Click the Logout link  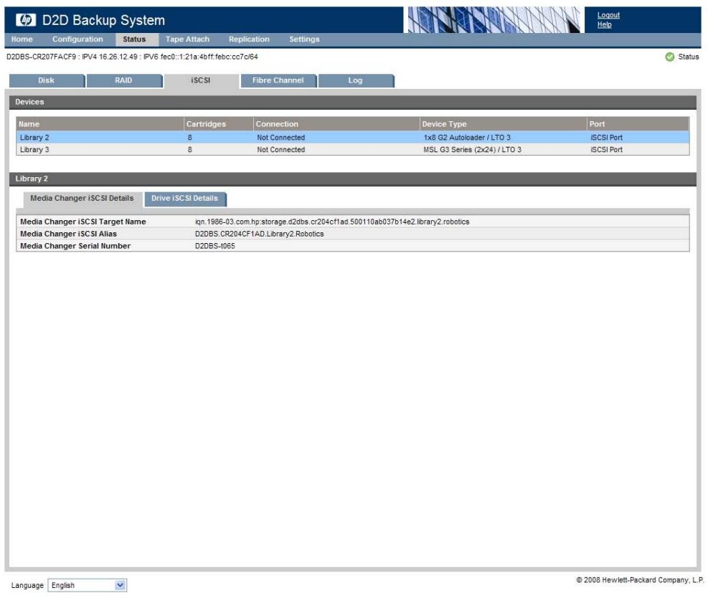tap(608, 15)
